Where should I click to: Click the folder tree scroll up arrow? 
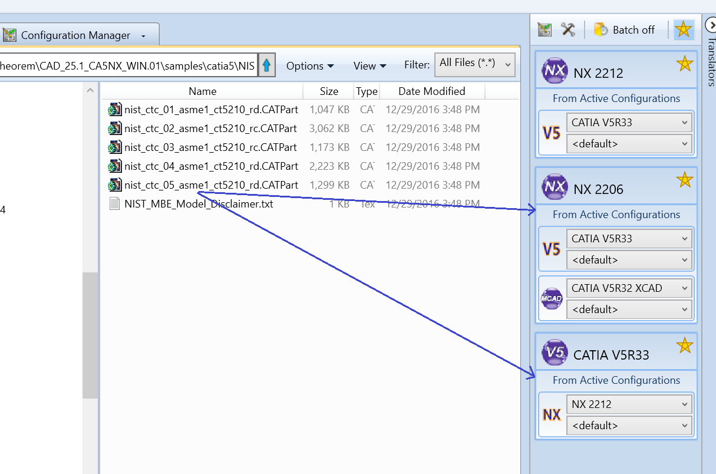tap(90, 91)
